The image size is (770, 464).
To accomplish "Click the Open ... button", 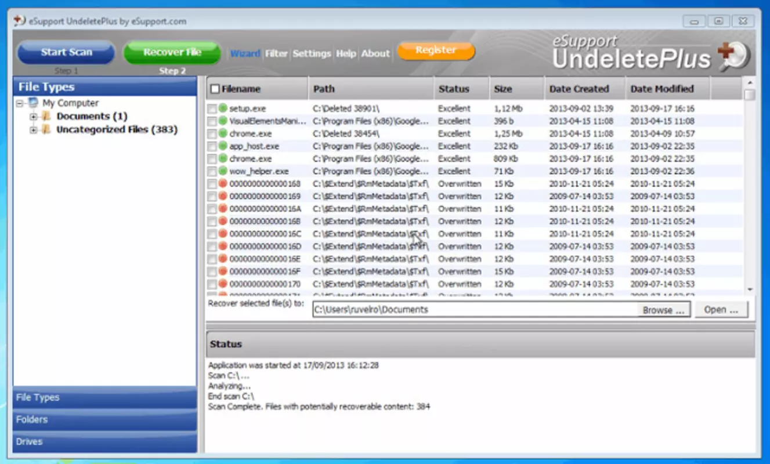I will [x=721, y=310].
